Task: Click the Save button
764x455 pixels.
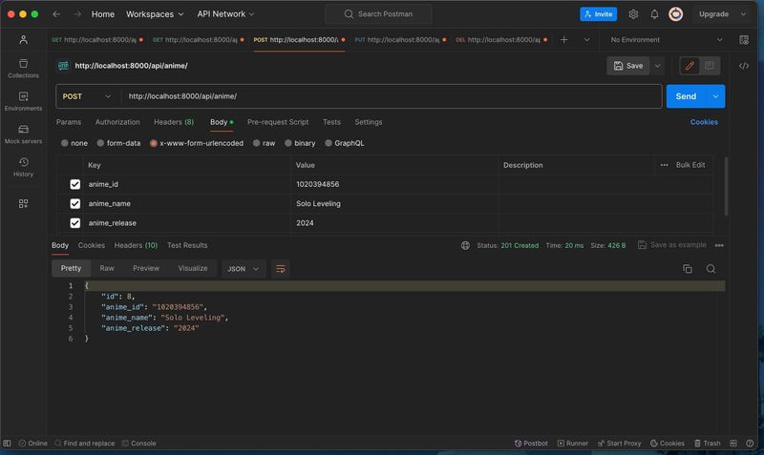Action: 628,66
